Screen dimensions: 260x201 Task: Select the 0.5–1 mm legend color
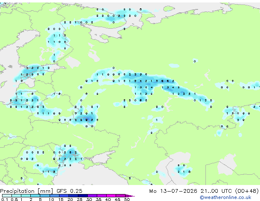(16, 196)
